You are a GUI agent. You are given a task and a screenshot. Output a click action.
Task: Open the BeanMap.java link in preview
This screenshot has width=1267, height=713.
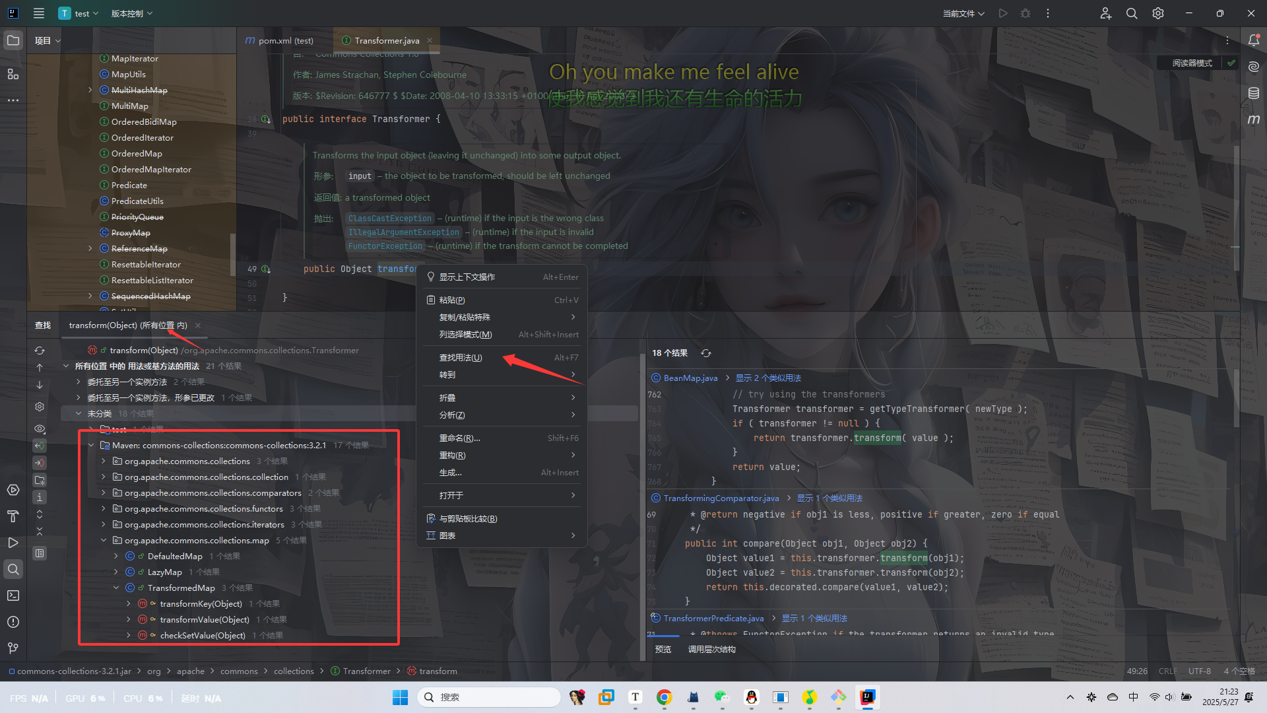pos(690,378)
